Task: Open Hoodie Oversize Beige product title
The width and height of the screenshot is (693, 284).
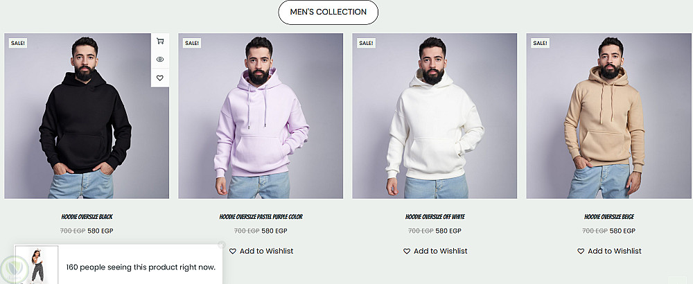Action: tap(609, 217)
